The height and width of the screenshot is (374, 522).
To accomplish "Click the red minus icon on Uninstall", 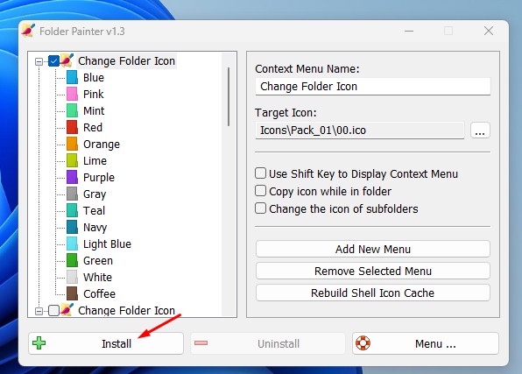I will coord(201,343).
